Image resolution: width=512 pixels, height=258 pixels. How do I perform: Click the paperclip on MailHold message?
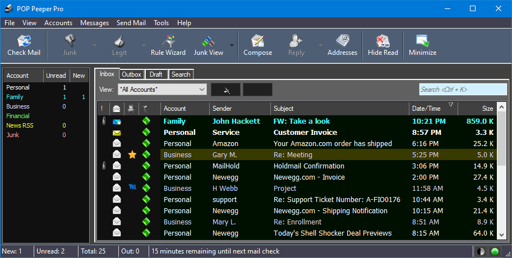[104, 166]
